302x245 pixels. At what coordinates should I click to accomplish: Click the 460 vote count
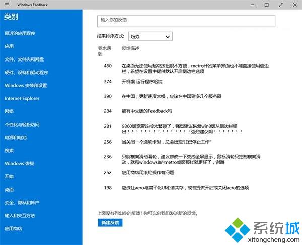coord(108,66)
